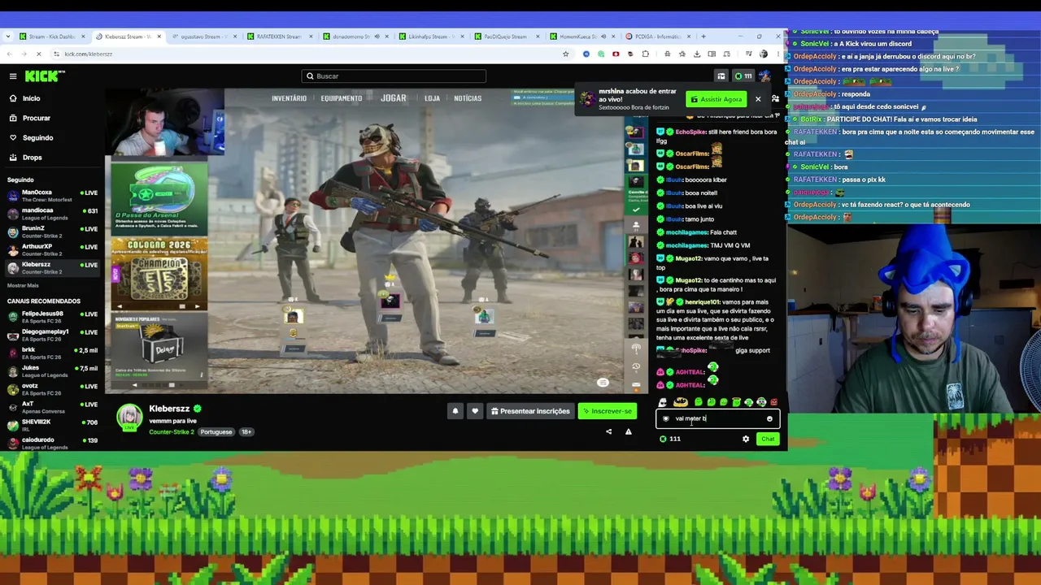The width and height of the screenshot is (1041, 585).
Task: Open a new browser tab
Action: point(703,37)
